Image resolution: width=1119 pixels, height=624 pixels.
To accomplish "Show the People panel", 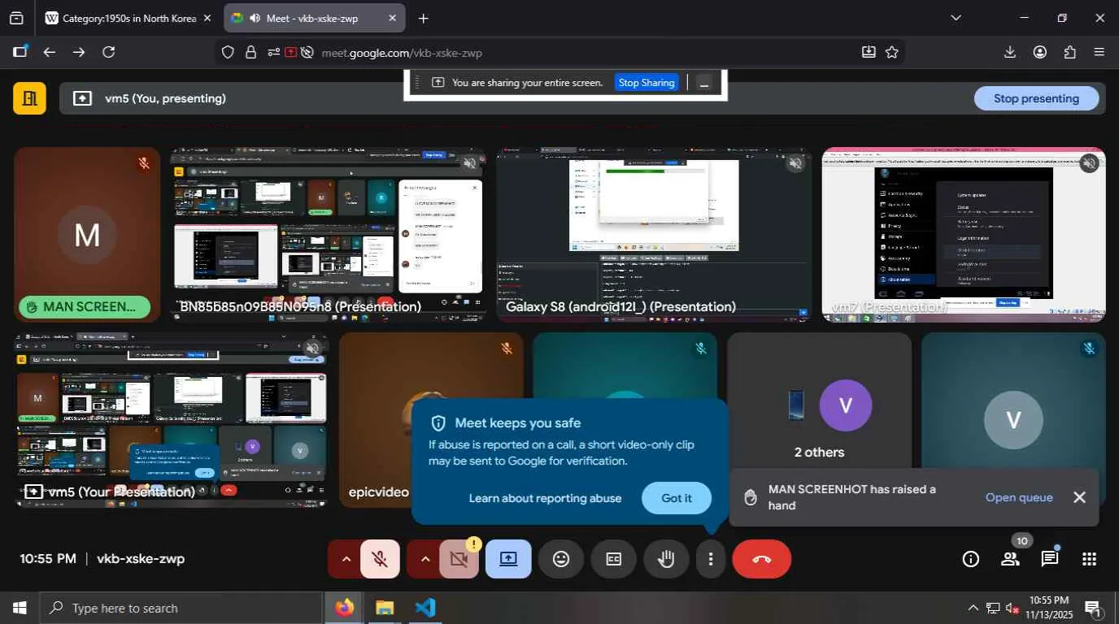I will tap(1010, 559).
